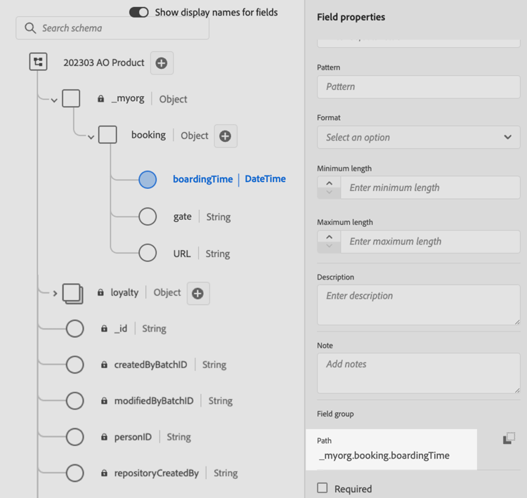527x498 pixels.
Task: Toggle Show display names for fields switch
Action: click(x=139, y=12)
